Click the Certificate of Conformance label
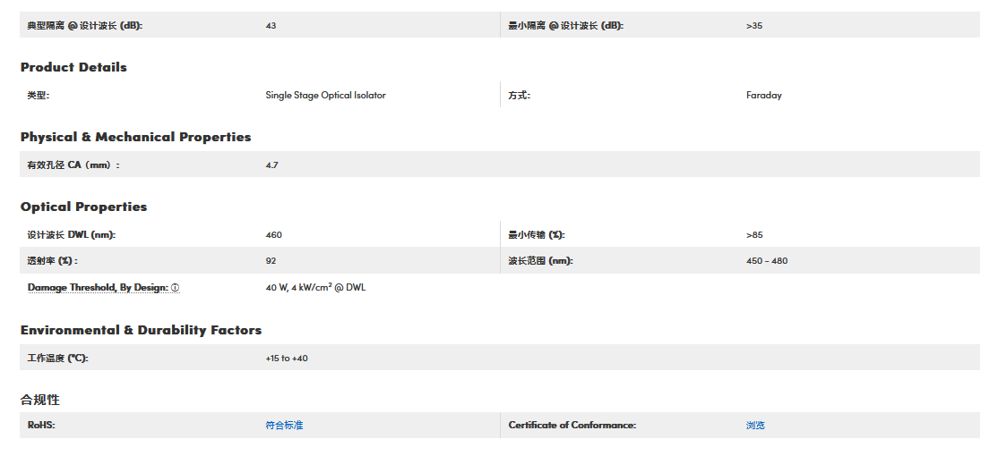Image resolution: width=989 pixels, height=456 pixels. 572,426
